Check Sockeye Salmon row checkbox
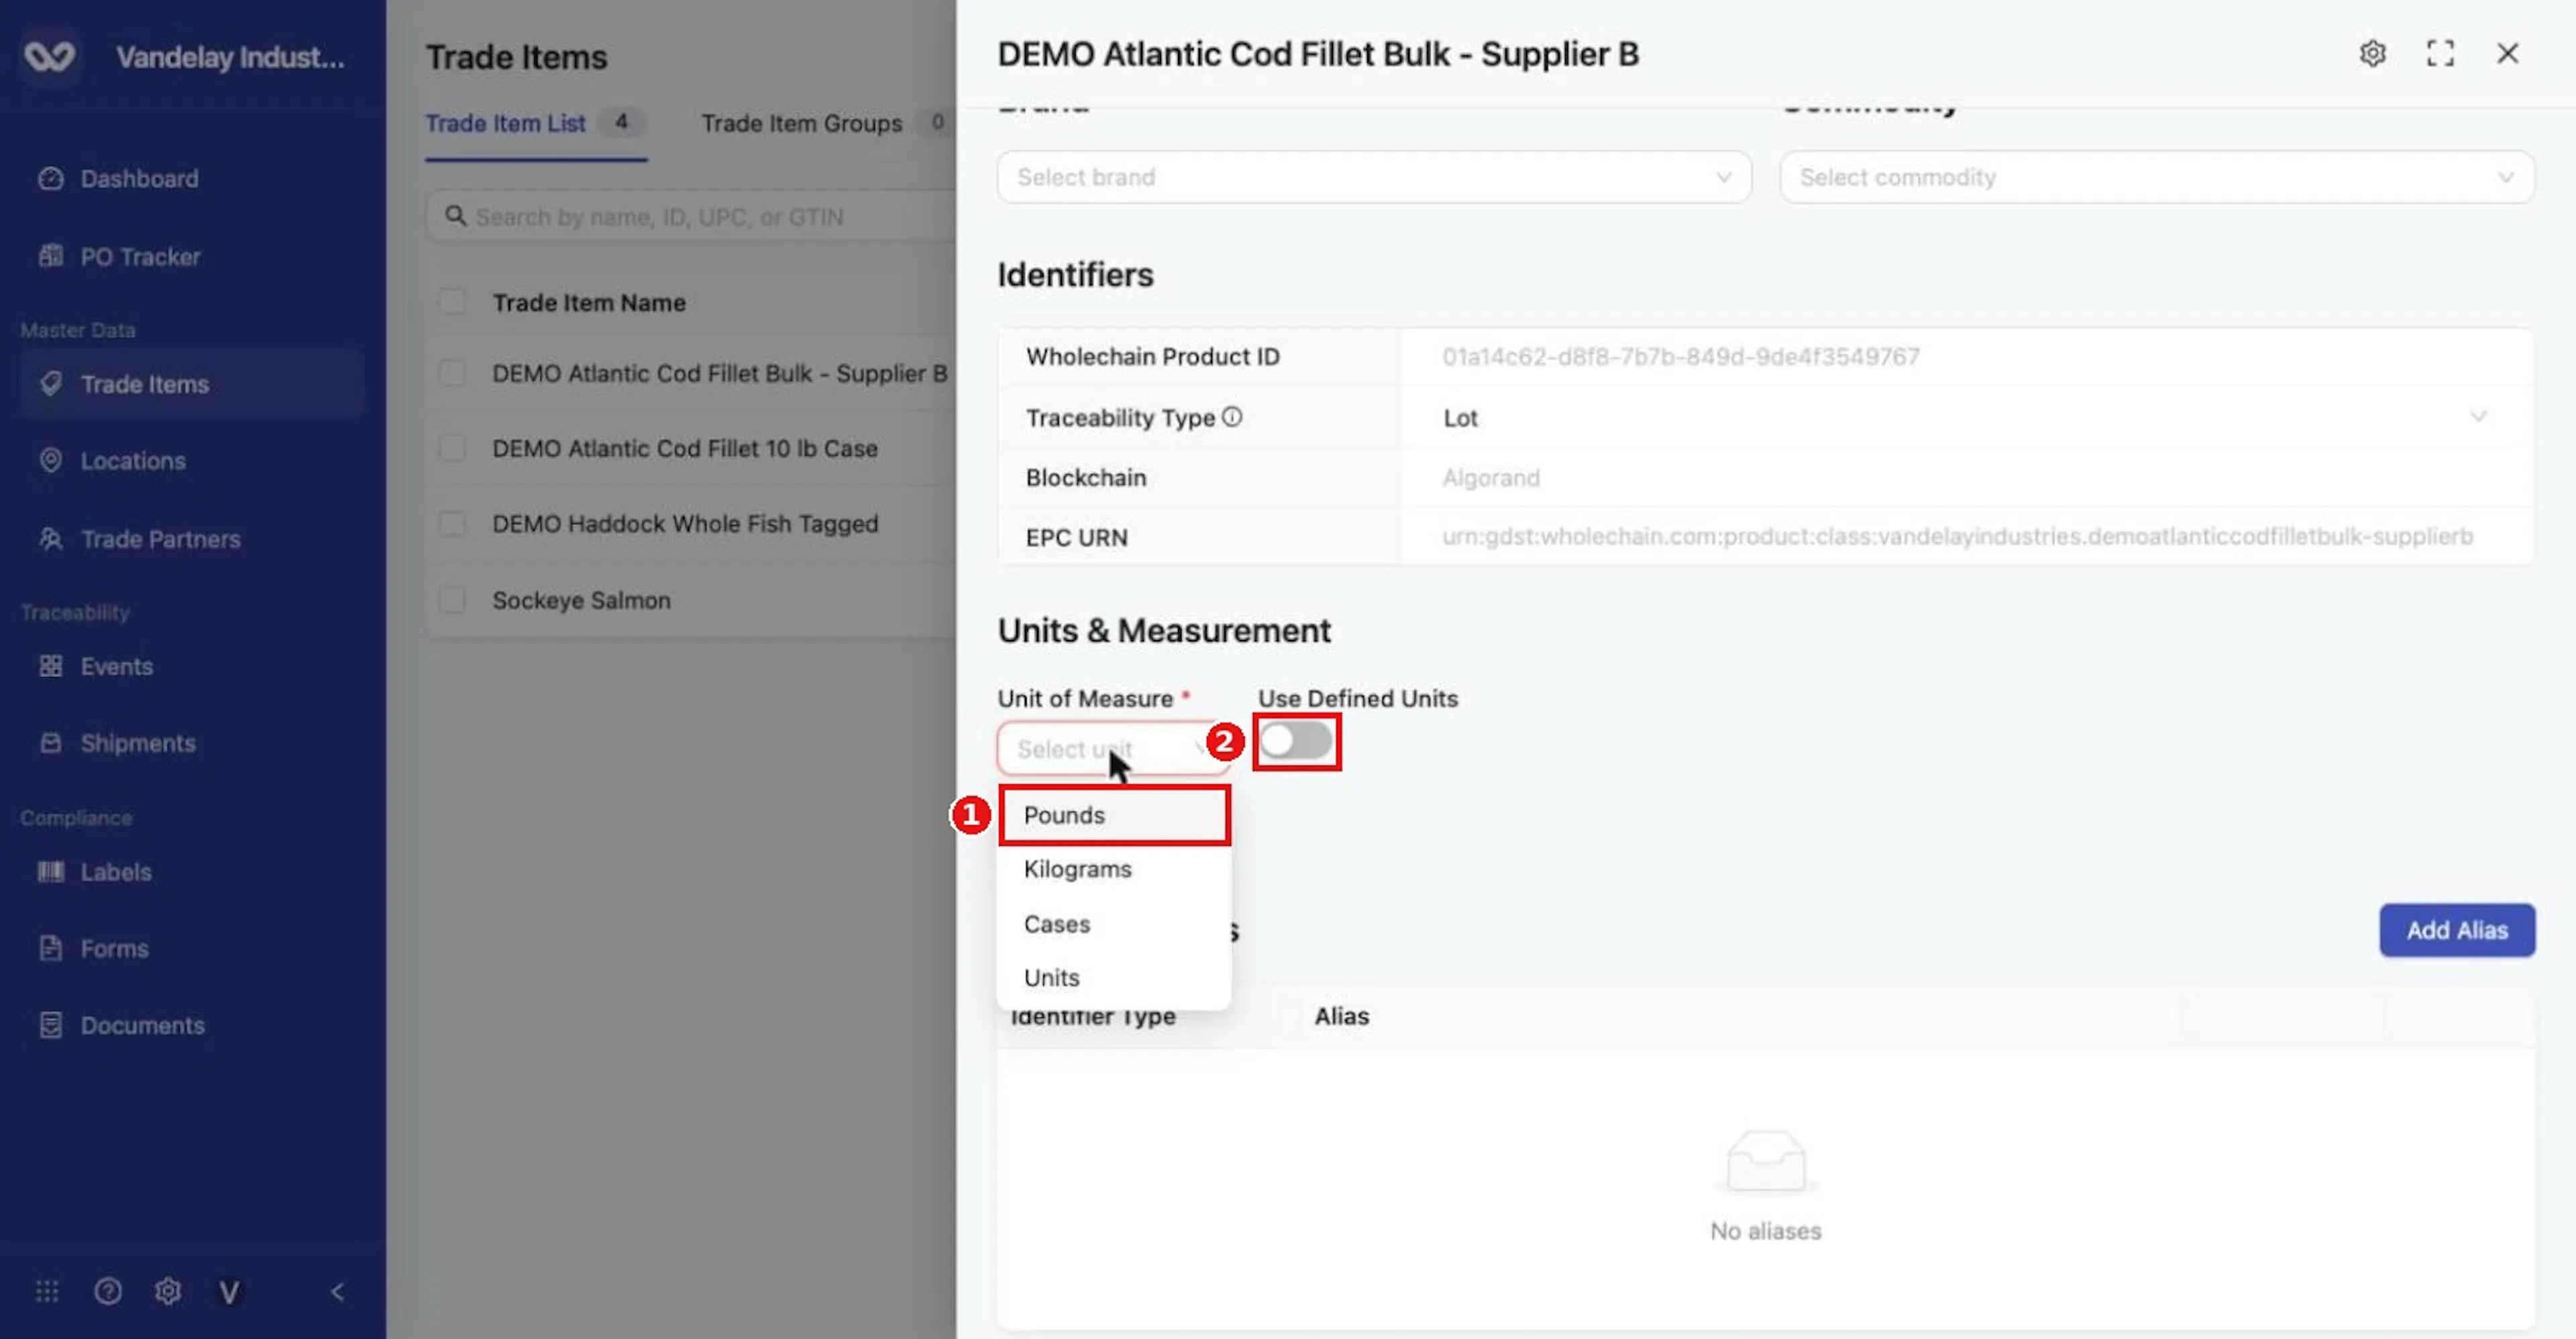Screen dimensions: 2576x1339 [452, 600]
